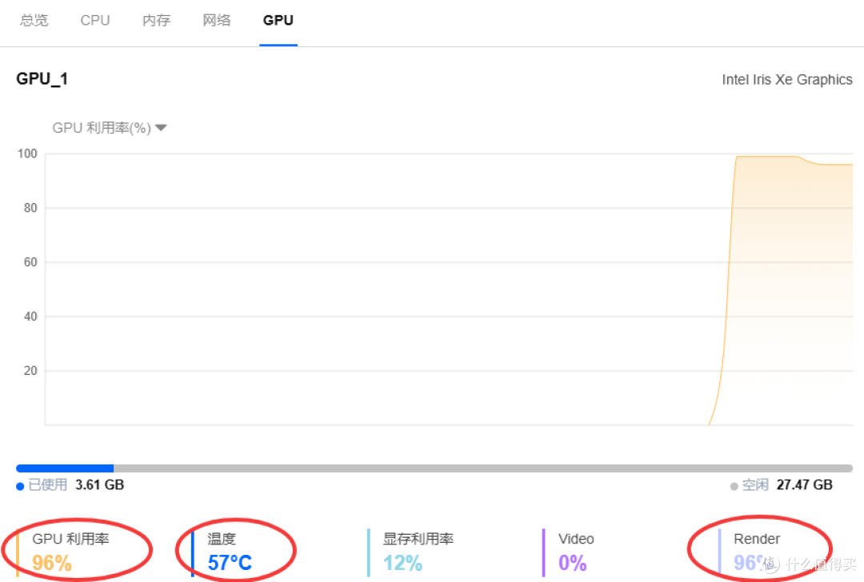
Task: Click the blue dot beside 已使用
Action: point(20,486)
